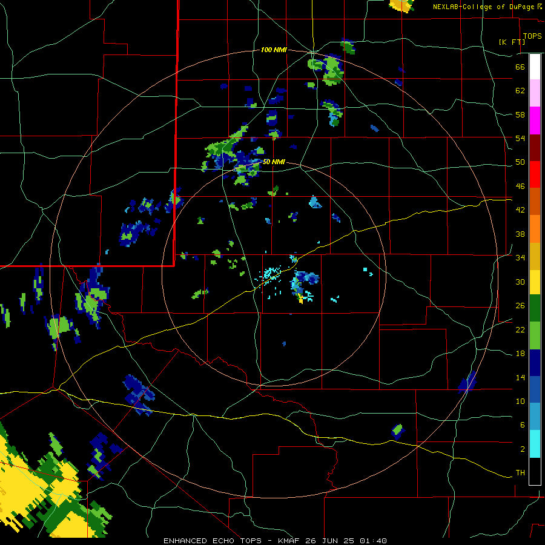Image resolution: width=545 pixels, height=545 pixels.
Task: Click the "58" legend value
Action: [x=520, y=114]
